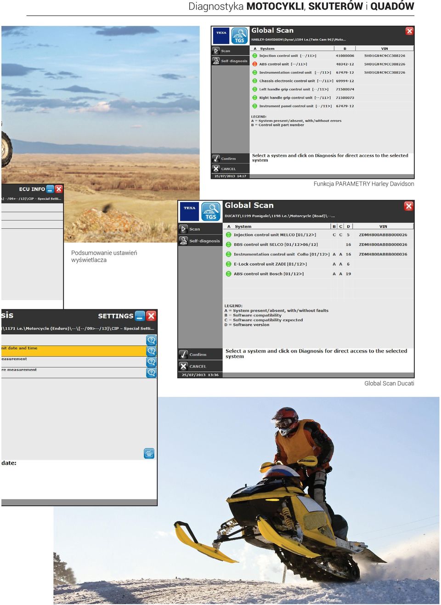Click the green dot beside ABS control unit Bosch

(228, 274)
